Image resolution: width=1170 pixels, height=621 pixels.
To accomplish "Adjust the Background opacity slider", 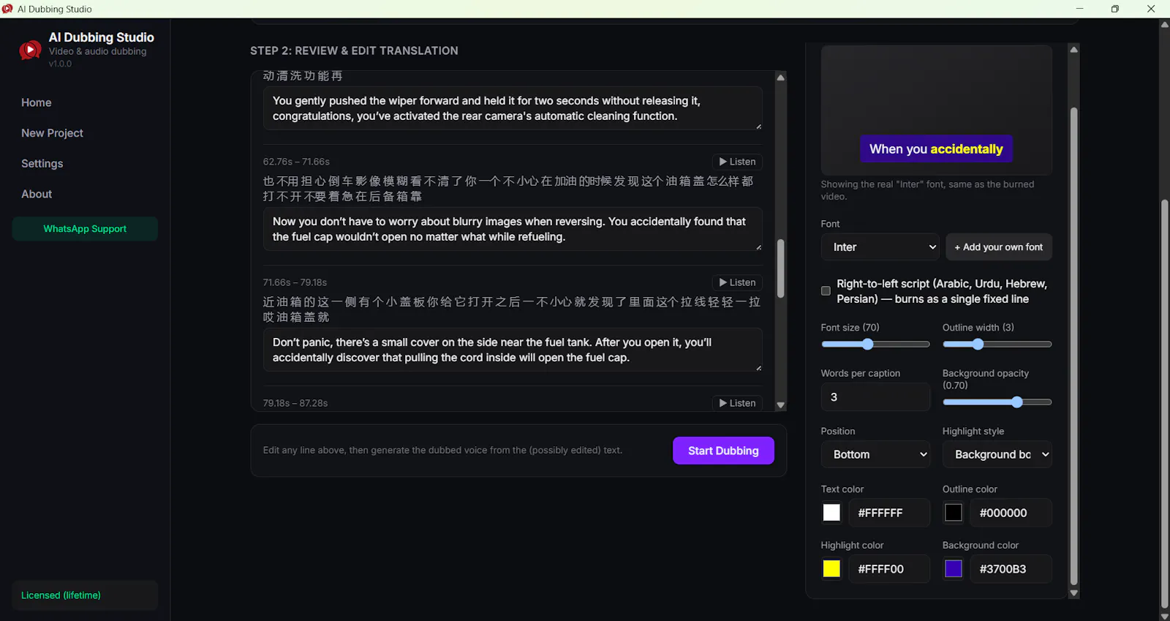I will [997, 402].
